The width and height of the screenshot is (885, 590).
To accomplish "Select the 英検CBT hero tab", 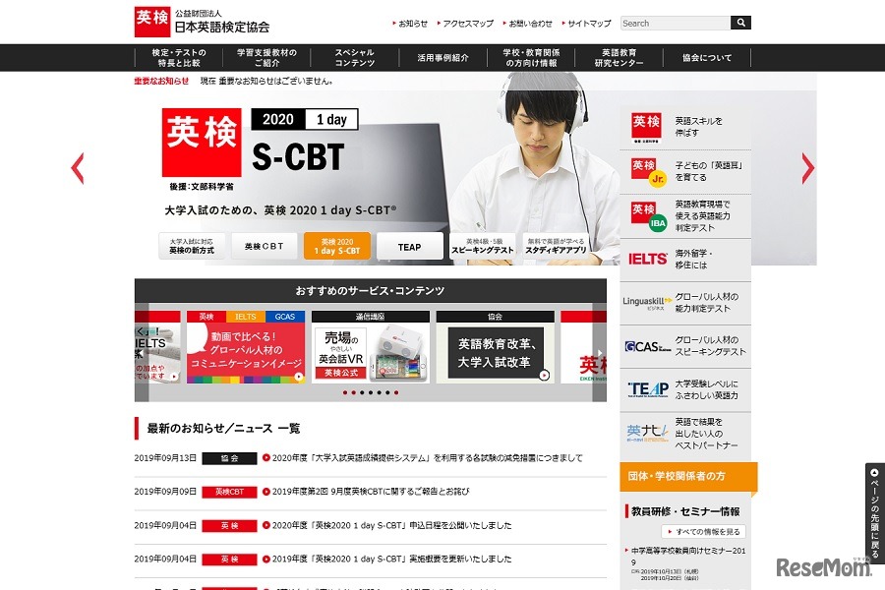I will tap(265, 246).
